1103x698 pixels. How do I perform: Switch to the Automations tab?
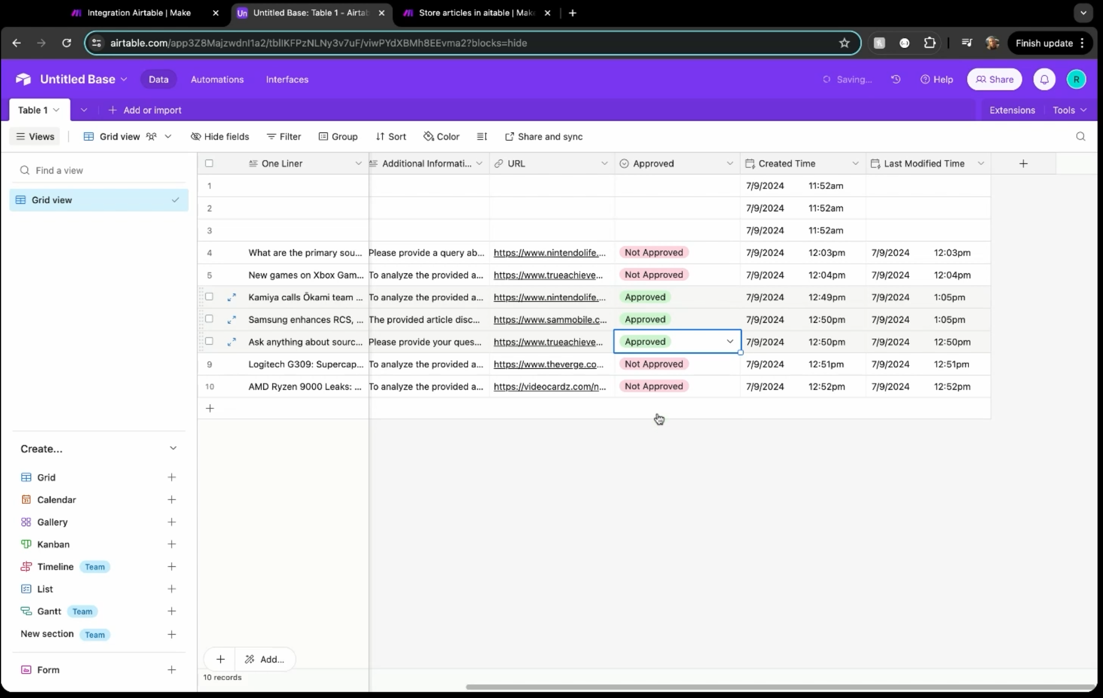217,79
